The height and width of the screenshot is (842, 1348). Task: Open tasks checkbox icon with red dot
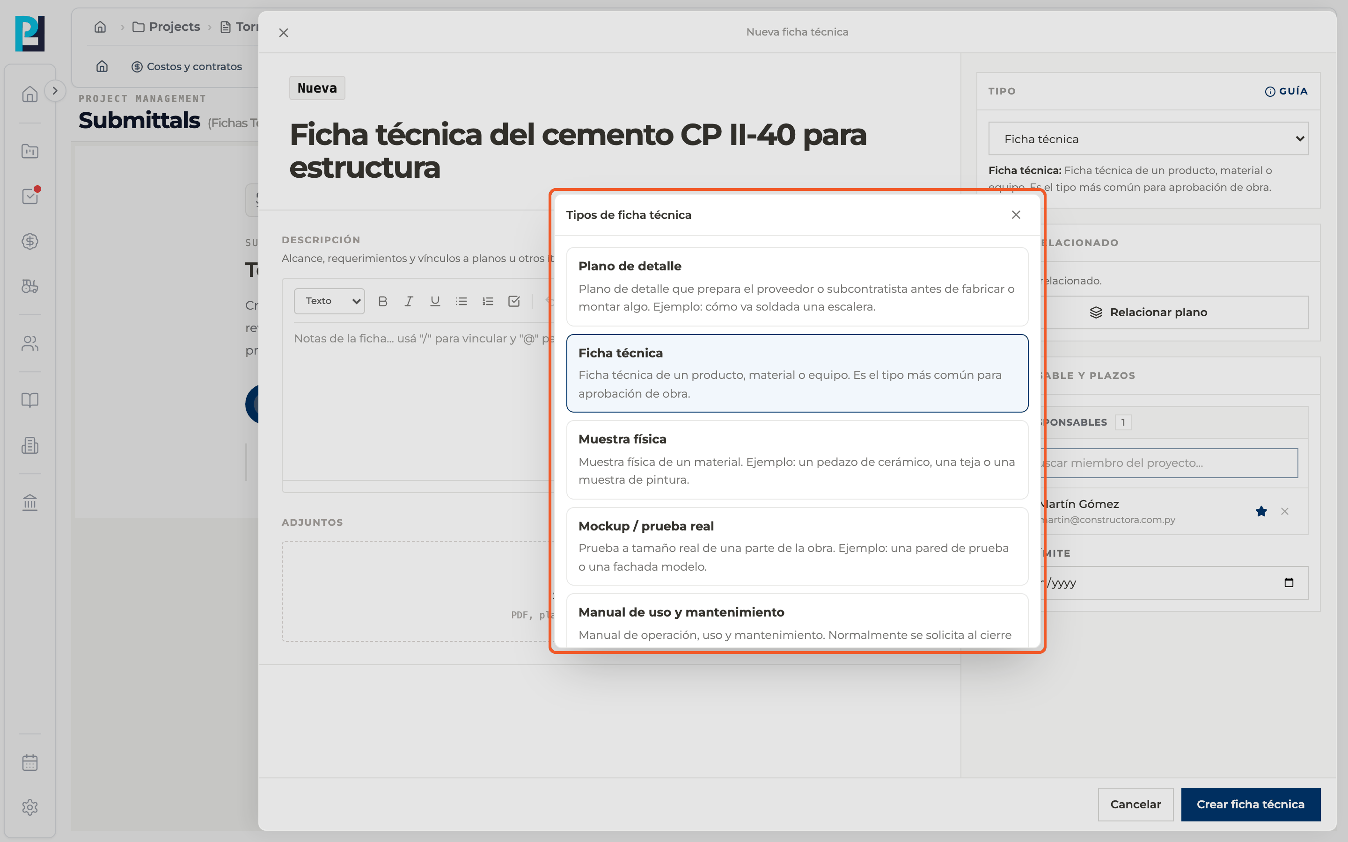coord(30,196)
